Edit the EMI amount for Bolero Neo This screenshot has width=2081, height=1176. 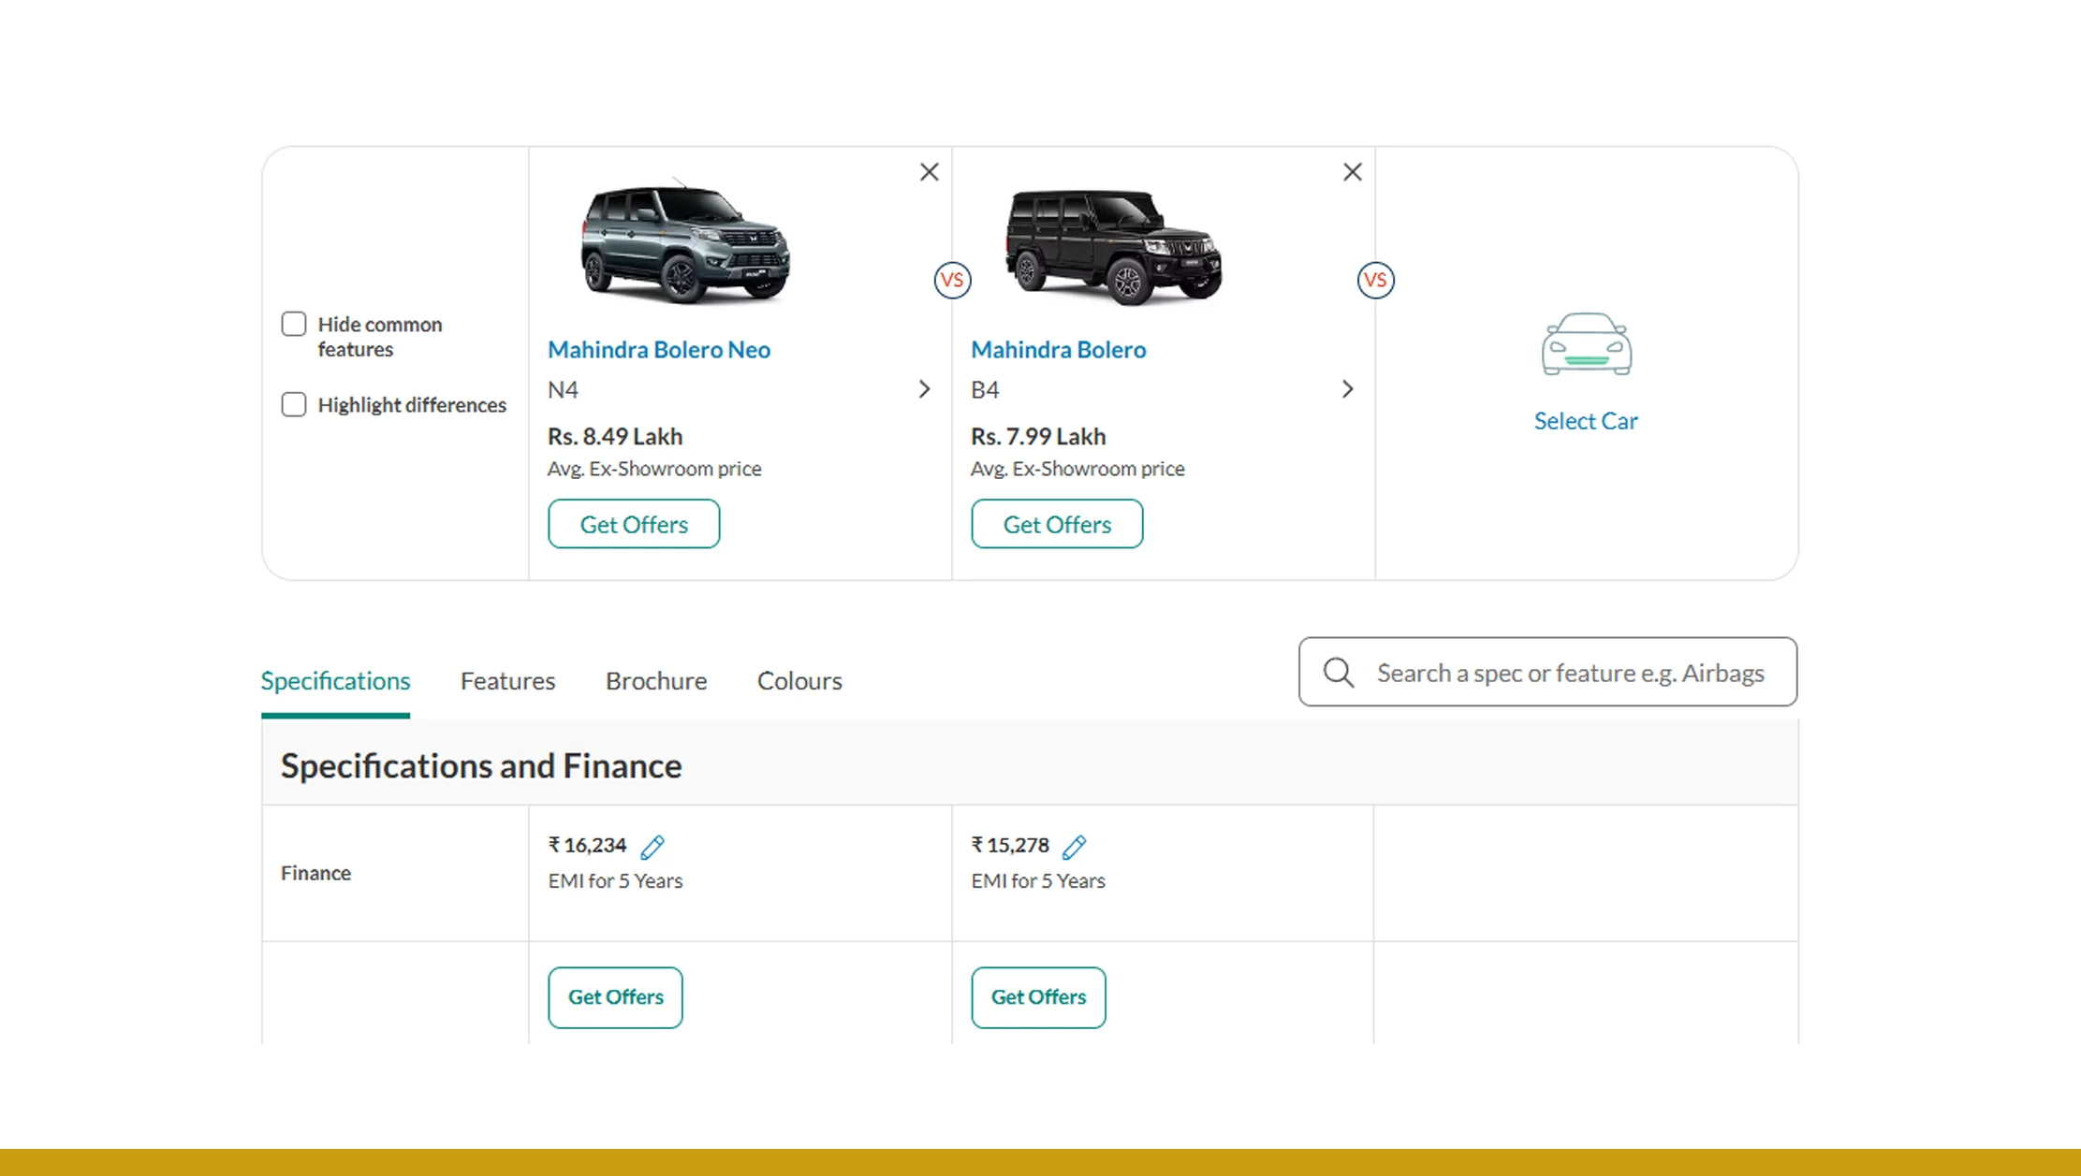pos(652,845)
